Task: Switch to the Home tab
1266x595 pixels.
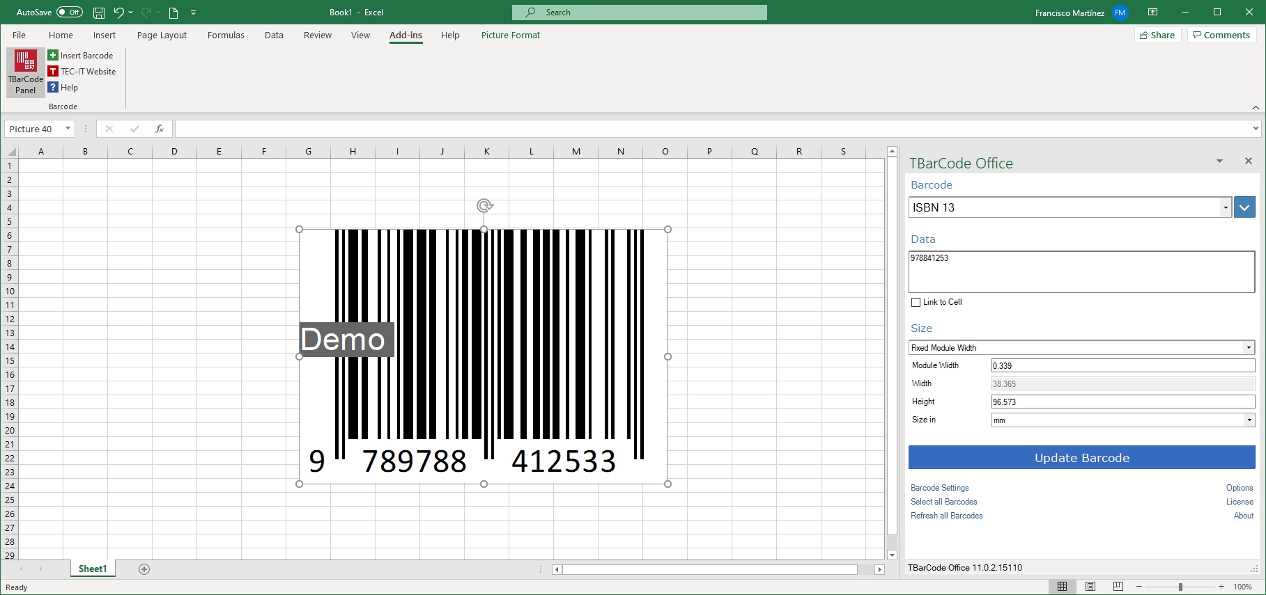Action: (x=61, y=35)
